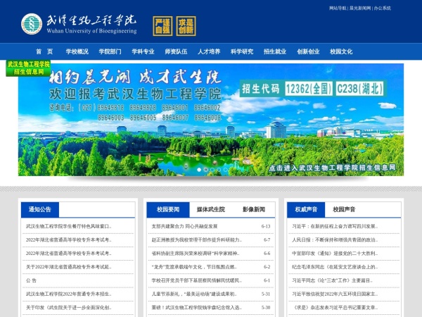
Task: Select the third carousel dot
Action: (x=212, y=170)
